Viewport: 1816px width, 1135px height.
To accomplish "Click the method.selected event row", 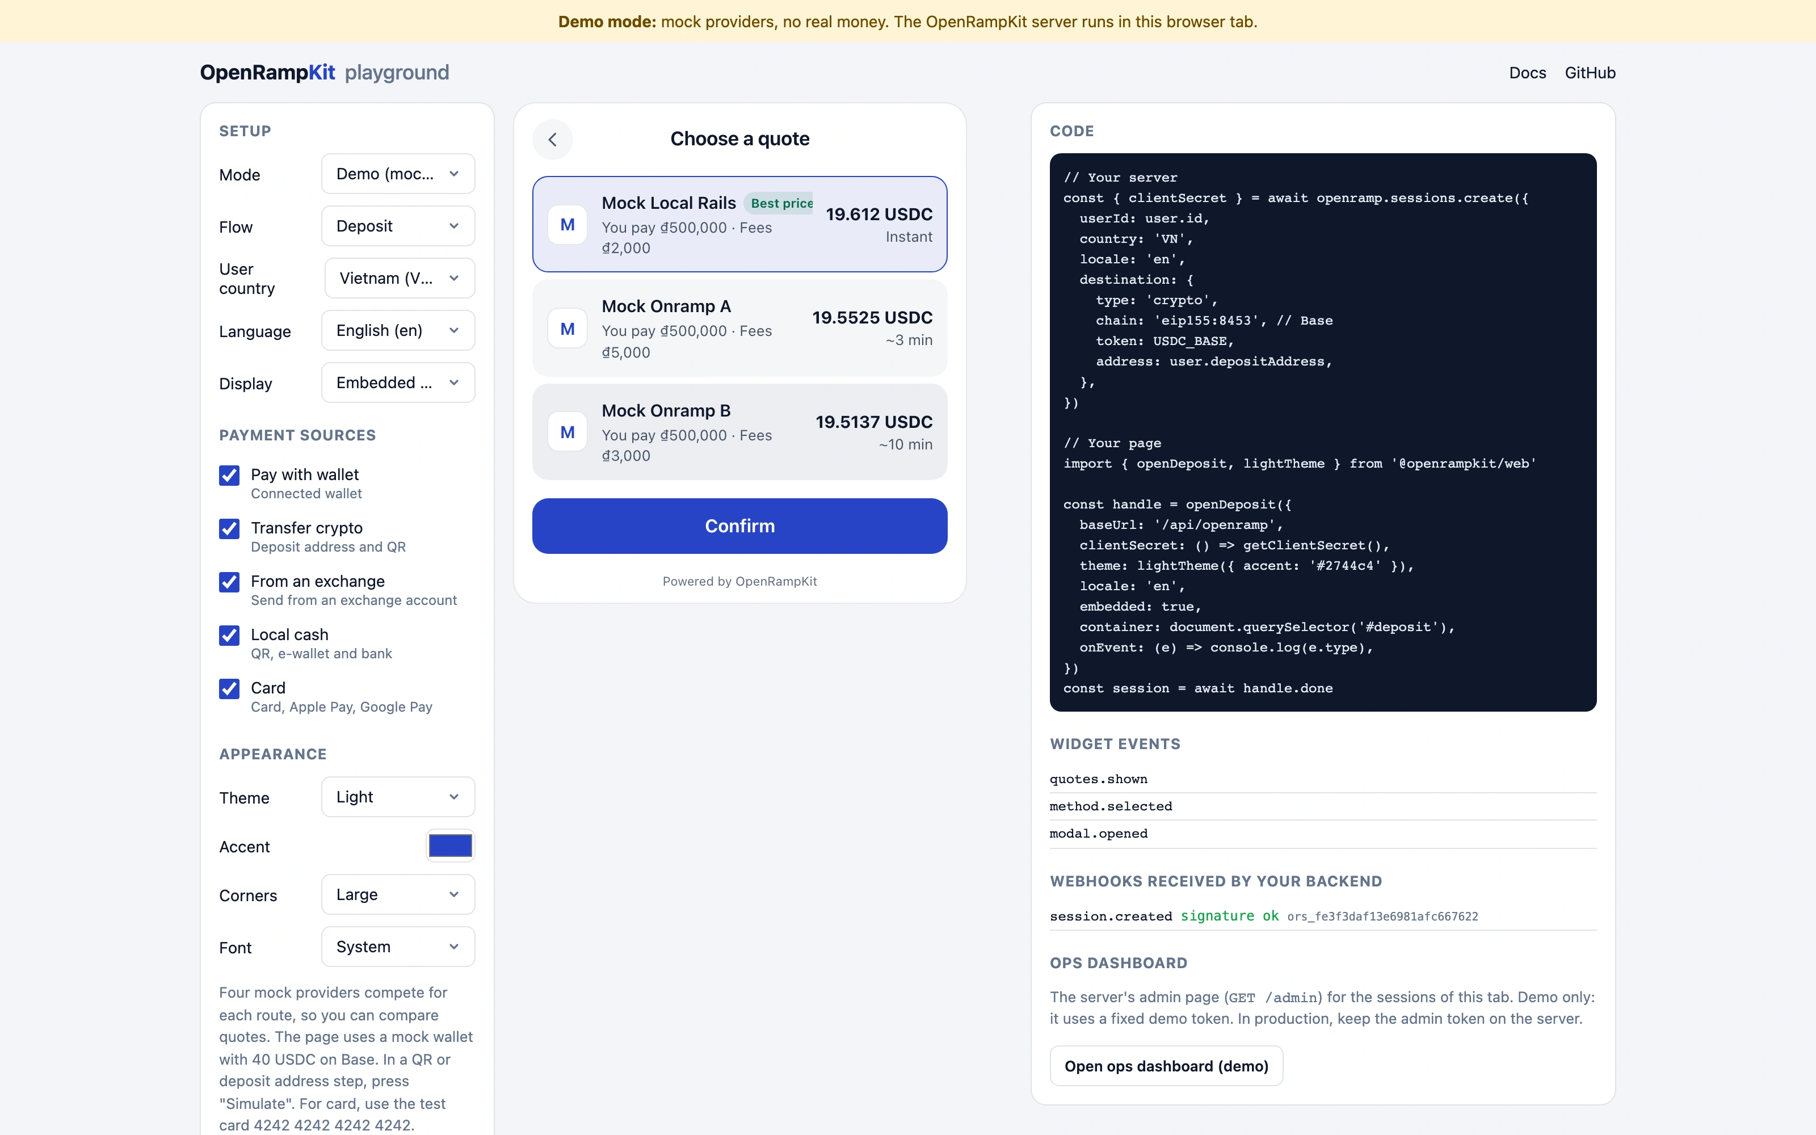I will coord(1322,806).
